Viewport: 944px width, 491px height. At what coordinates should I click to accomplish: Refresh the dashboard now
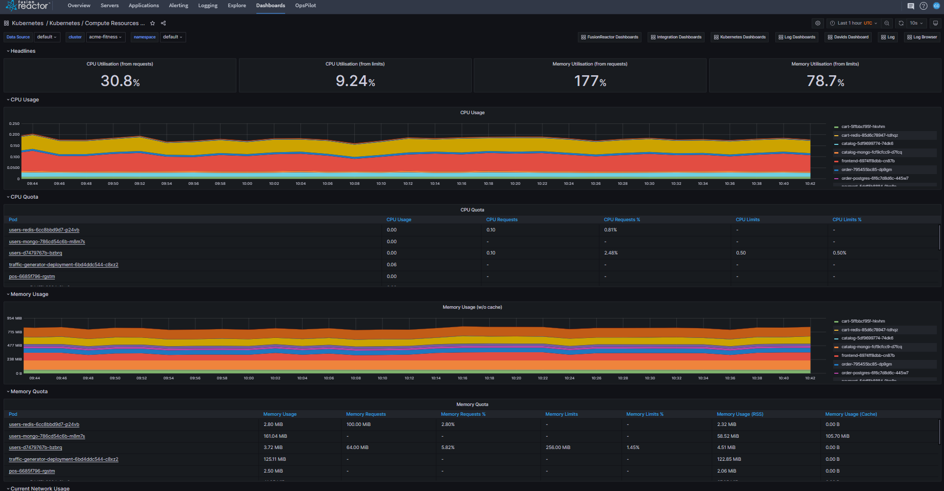point(901,23)
